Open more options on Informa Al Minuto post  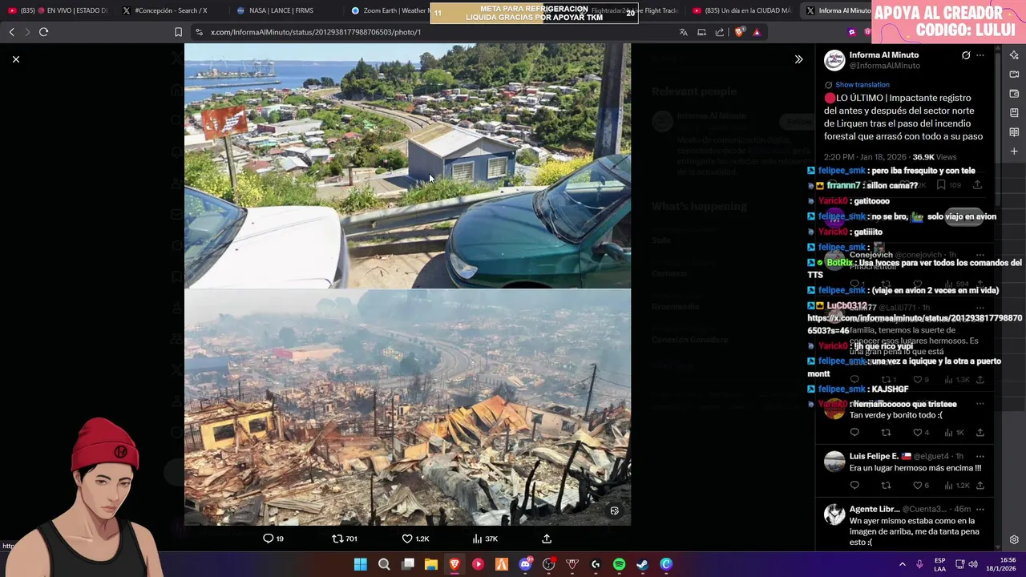point(980,55)
